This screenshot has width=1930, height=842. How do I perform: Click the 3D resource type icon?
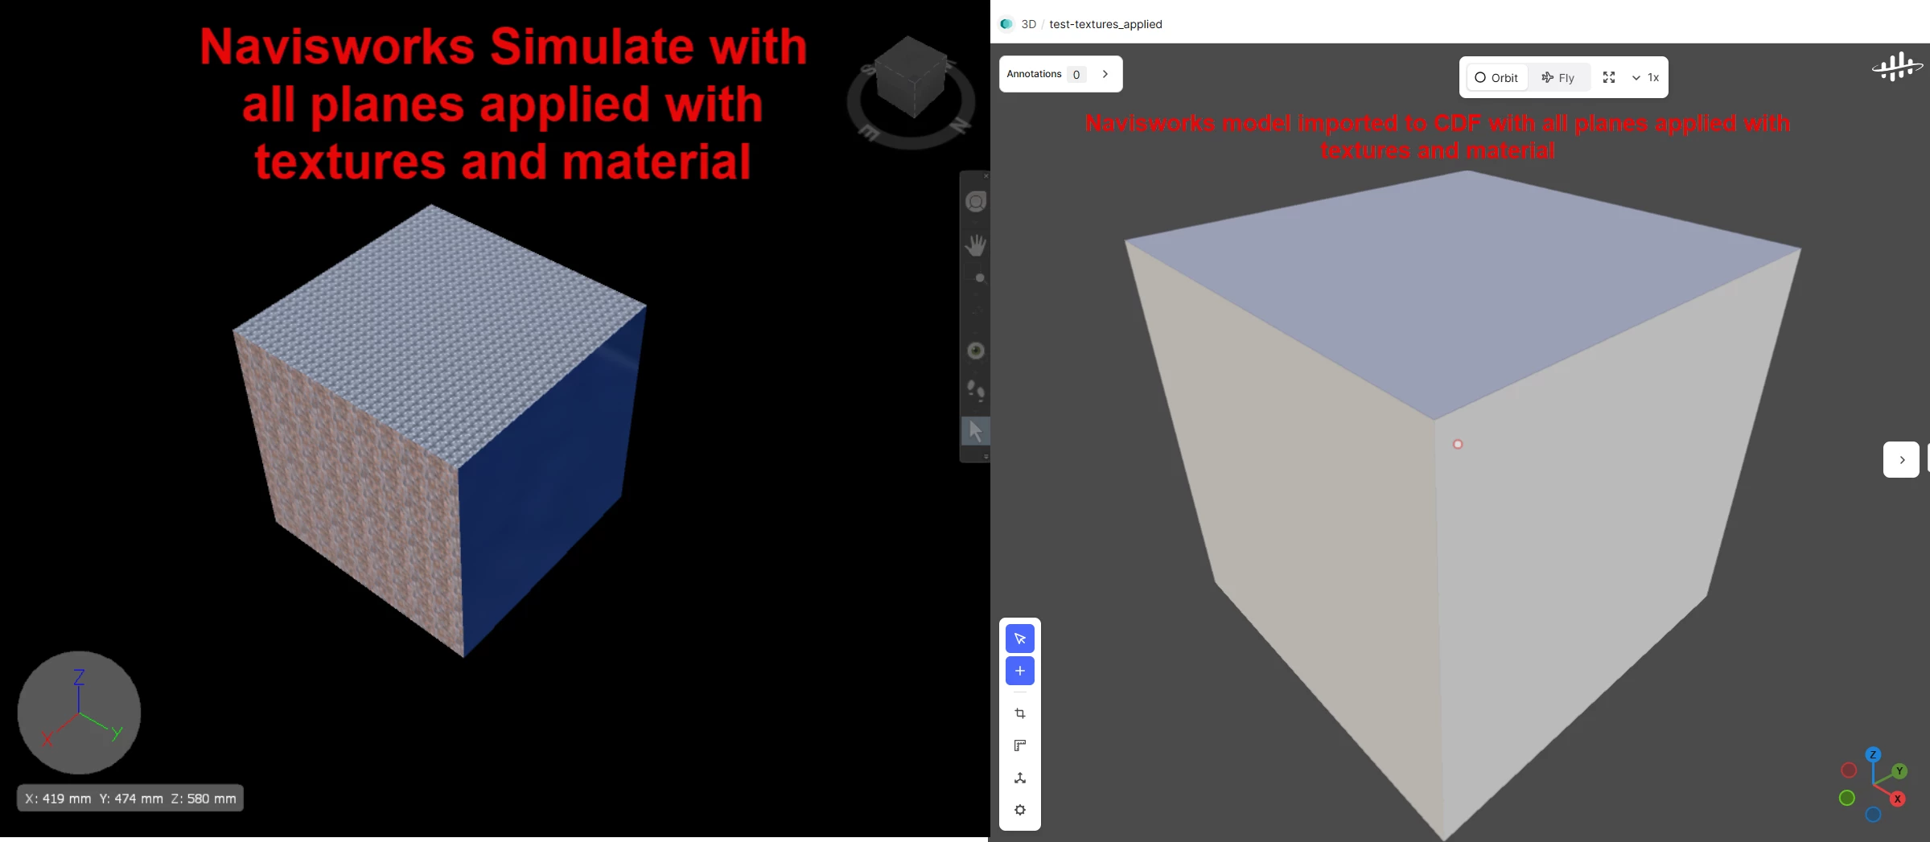(x=1006, y=24)
